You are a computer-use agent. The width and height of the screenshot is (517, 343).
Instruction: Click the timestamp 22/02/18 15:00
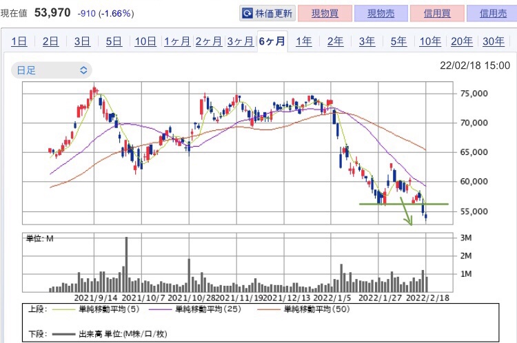(x=475, y=65)
